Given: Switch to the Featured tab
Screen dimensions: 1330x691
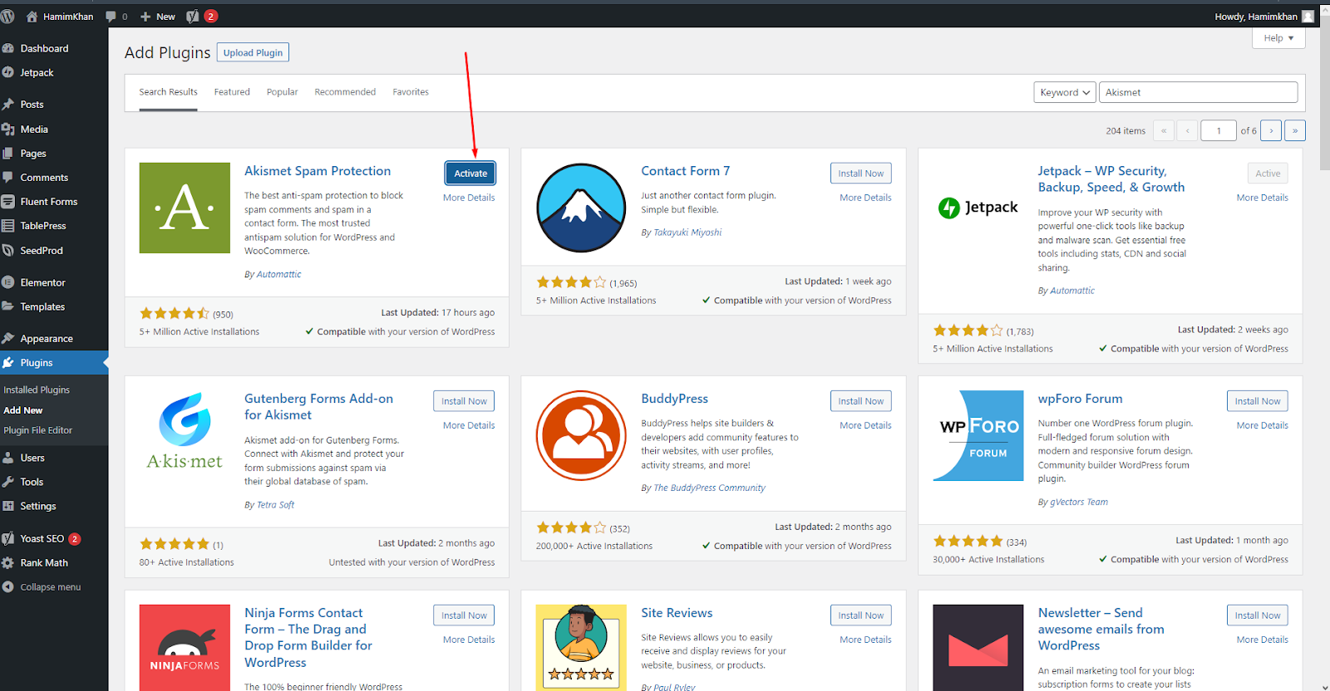Looking at the screenshot, I should tap(232, 92).
